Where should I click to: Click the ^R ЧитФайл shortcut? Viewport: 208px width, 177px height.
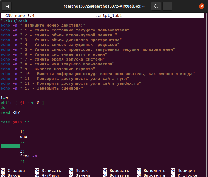click(x=47, y=175)
